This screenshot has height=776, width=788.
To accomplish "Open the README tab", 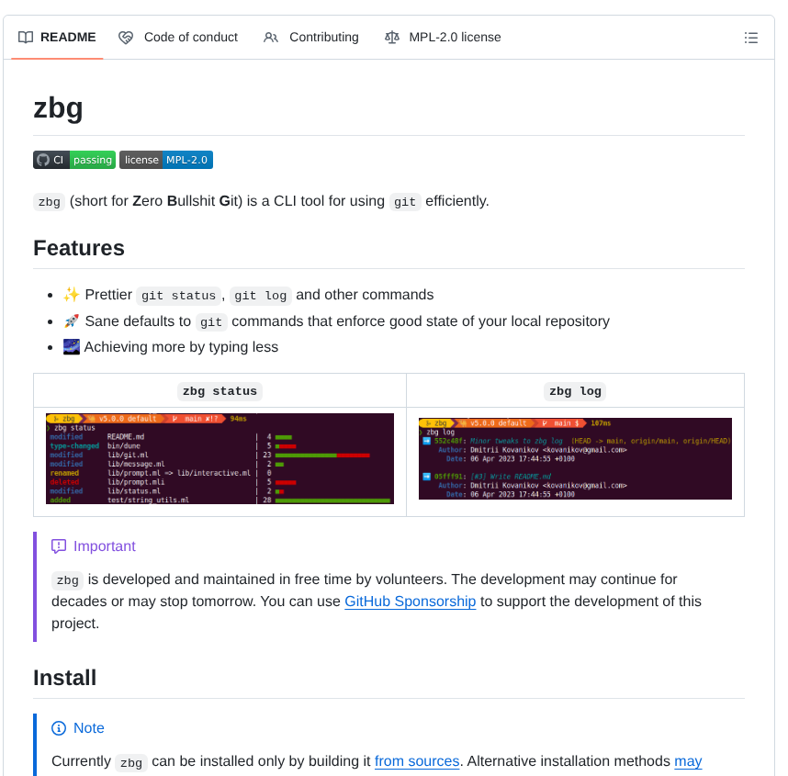I will [57, 38].
